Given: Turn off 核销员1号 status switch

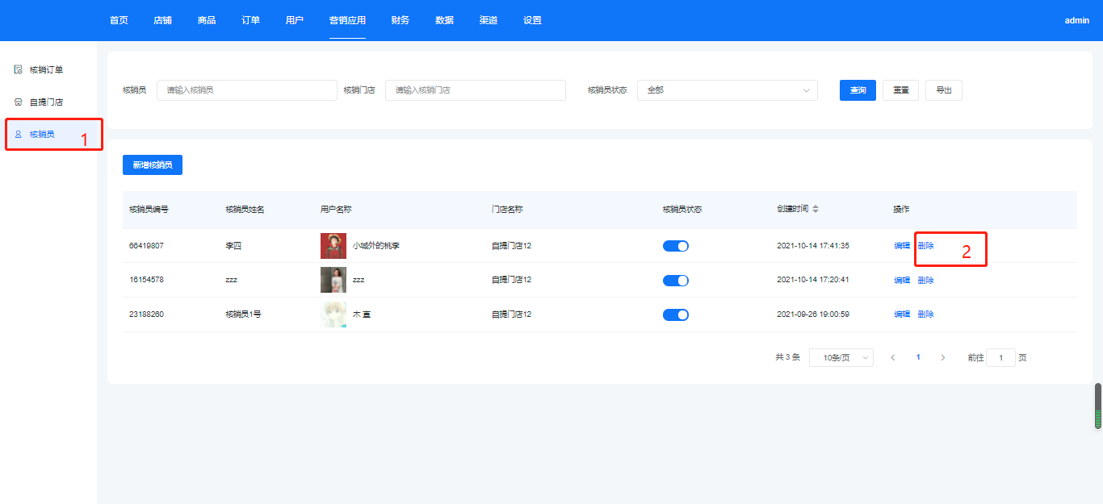Looking at the screenshot, I should (675, 314).
